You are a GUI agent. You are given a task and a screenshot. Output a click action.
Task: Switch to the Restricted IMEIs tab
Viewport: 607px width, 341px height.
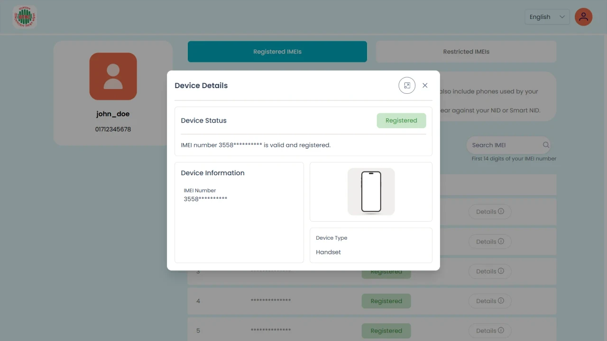pos(466,52)
